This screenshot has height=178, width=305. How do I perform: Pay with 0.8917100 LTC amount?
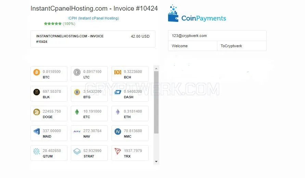point(92,72)
